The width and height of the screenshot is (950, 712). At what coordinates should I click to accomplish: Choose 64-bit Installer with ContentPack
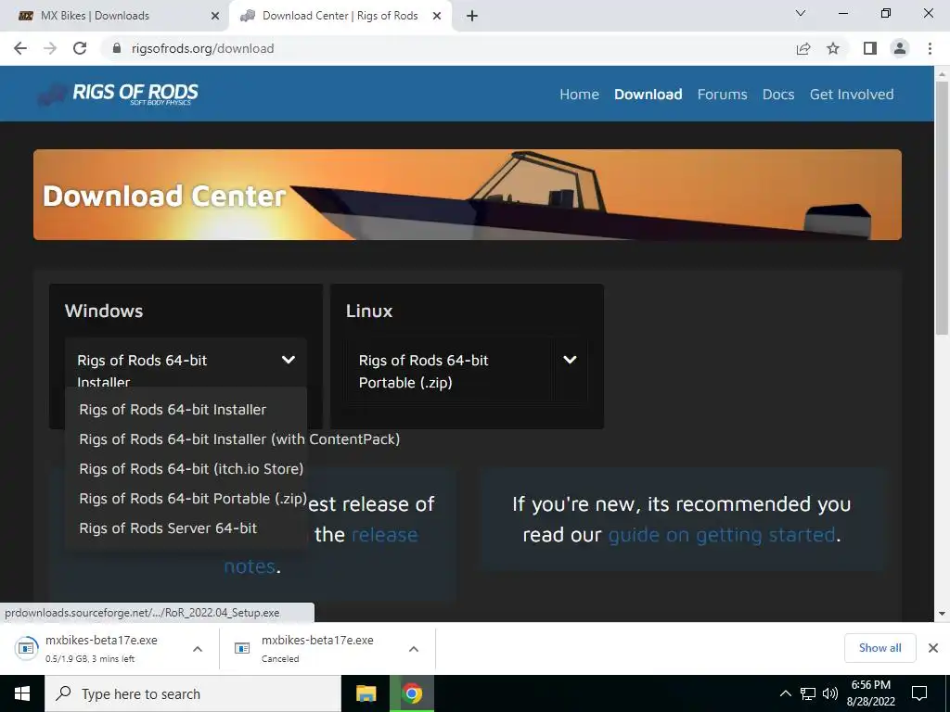click(239, 439)
